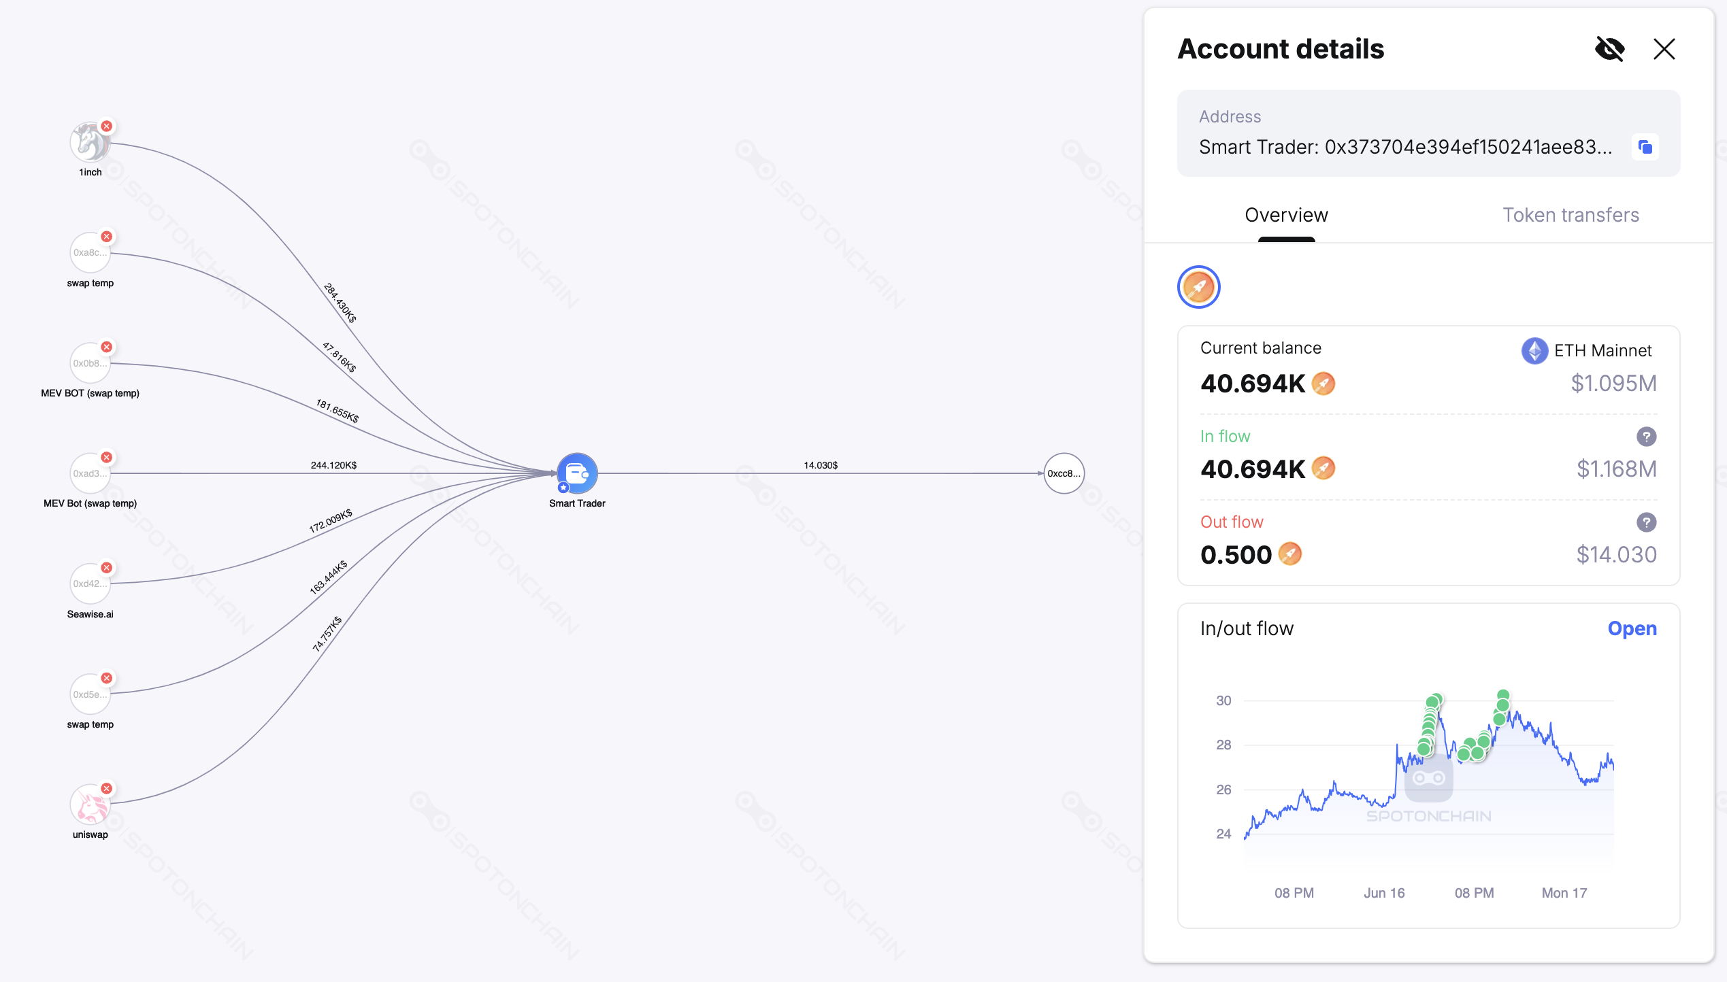Switch to the Token transfers tab
The height and width of the screenshot is (982, 1727).
pos(1570,215)
